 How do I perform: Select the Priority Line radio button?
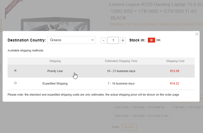15,70
